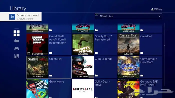This screenshot has height=98, width=175.
Task: Click the folder icon on GreedFall tile
Action: tap(142, 53)
